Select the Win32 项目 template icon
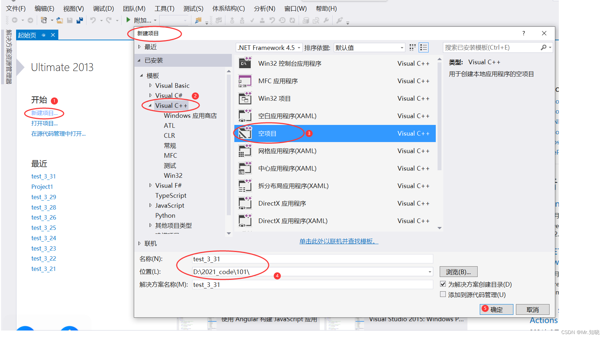The height and width of the screenshot is (338, 605). pyautogui.click(x=245, y=99)
